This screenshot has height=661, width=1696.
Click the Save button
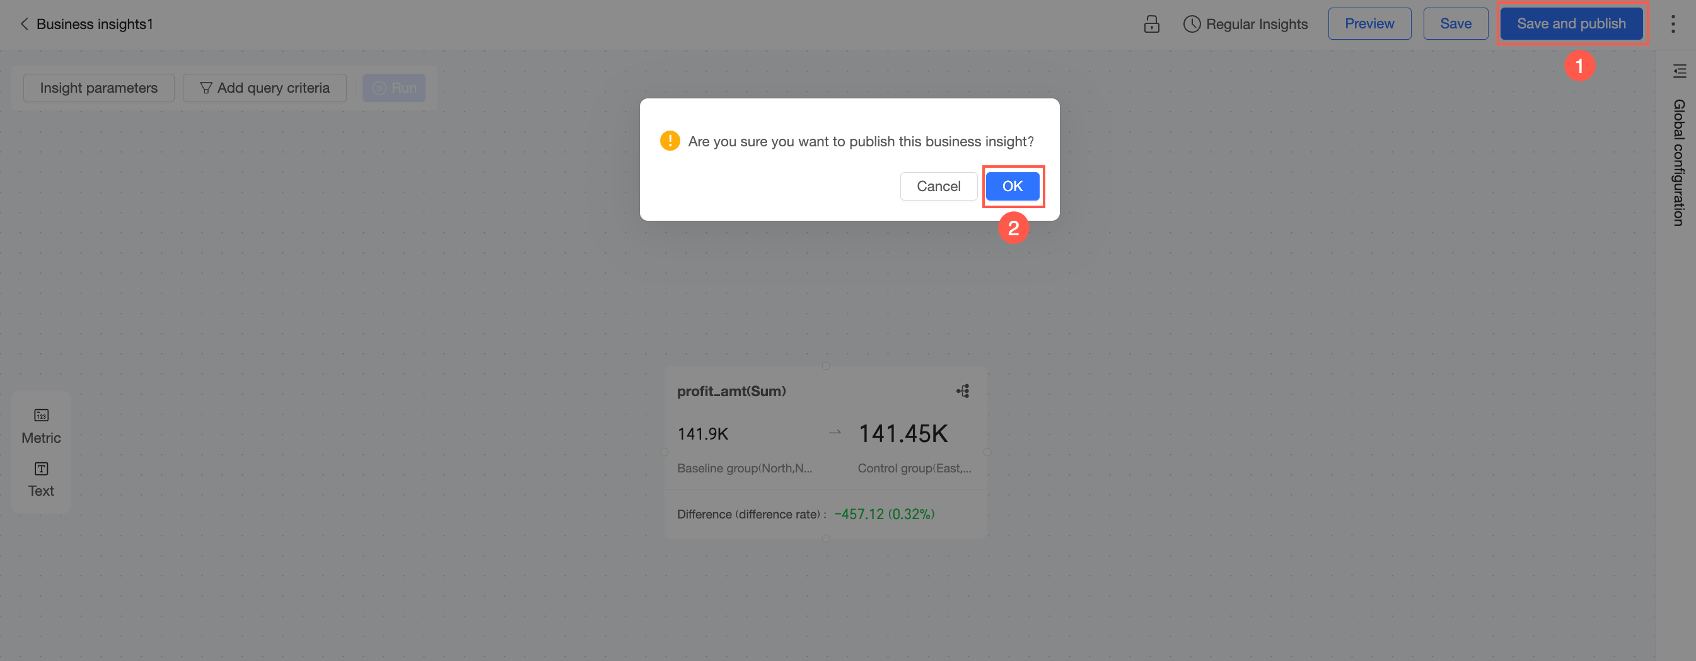pyautogui.click(x=1456, y=24)
